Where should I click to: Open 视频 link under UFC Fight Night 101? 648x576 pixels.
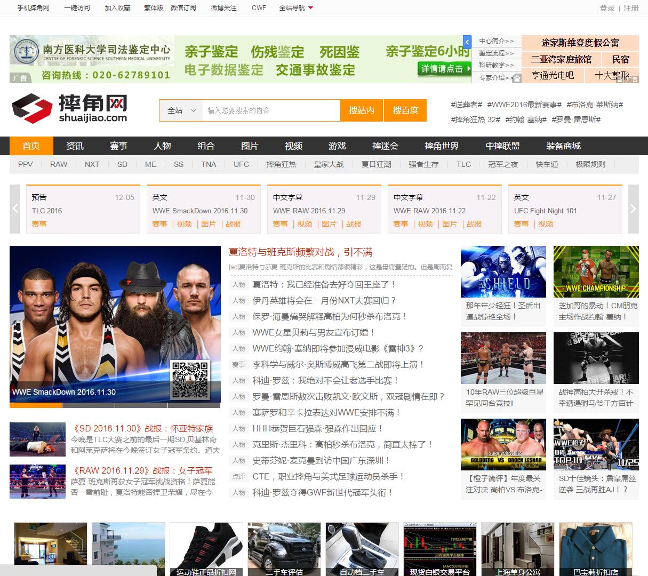(x=546, y=224)
